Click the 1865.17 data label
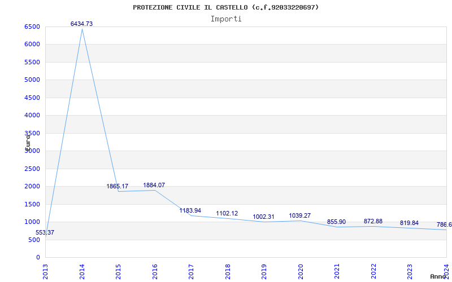 pos(118,186)
